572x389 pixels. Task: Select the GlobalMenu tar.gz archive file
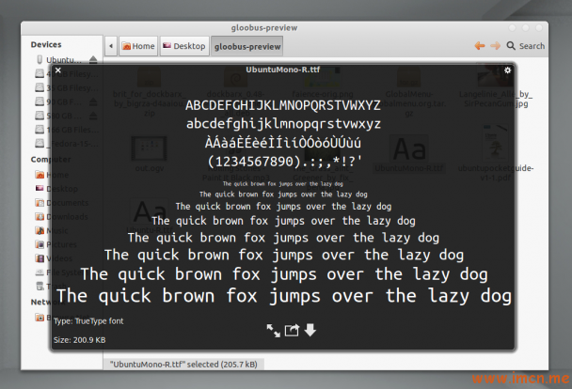(x=409, y=91)
